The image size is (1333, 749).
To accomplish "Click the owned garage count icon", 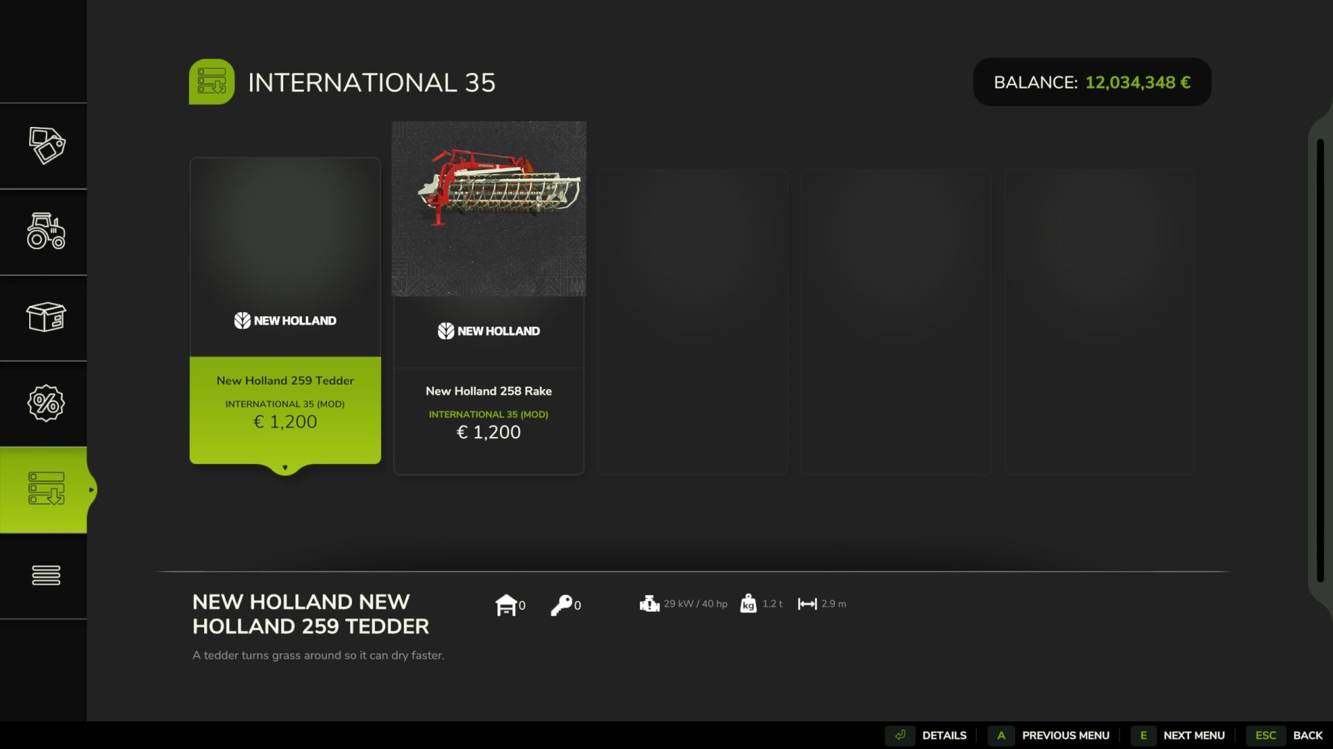I will coord(506,605).
